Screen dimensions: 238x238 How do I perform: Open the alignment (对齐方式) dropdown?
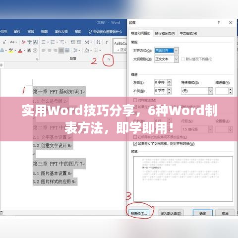177,51
